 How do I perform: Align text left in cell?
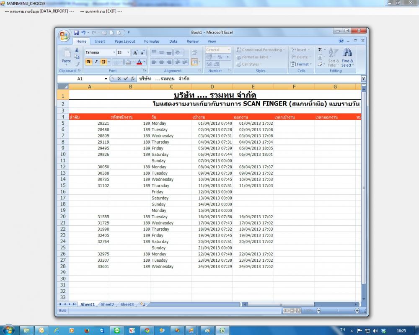[x=154, y=62]
